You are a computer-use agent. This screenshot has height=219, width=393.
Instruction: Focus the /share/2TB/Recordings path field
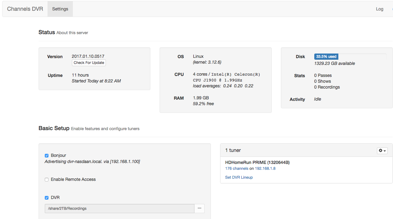(x=119, y=208)
